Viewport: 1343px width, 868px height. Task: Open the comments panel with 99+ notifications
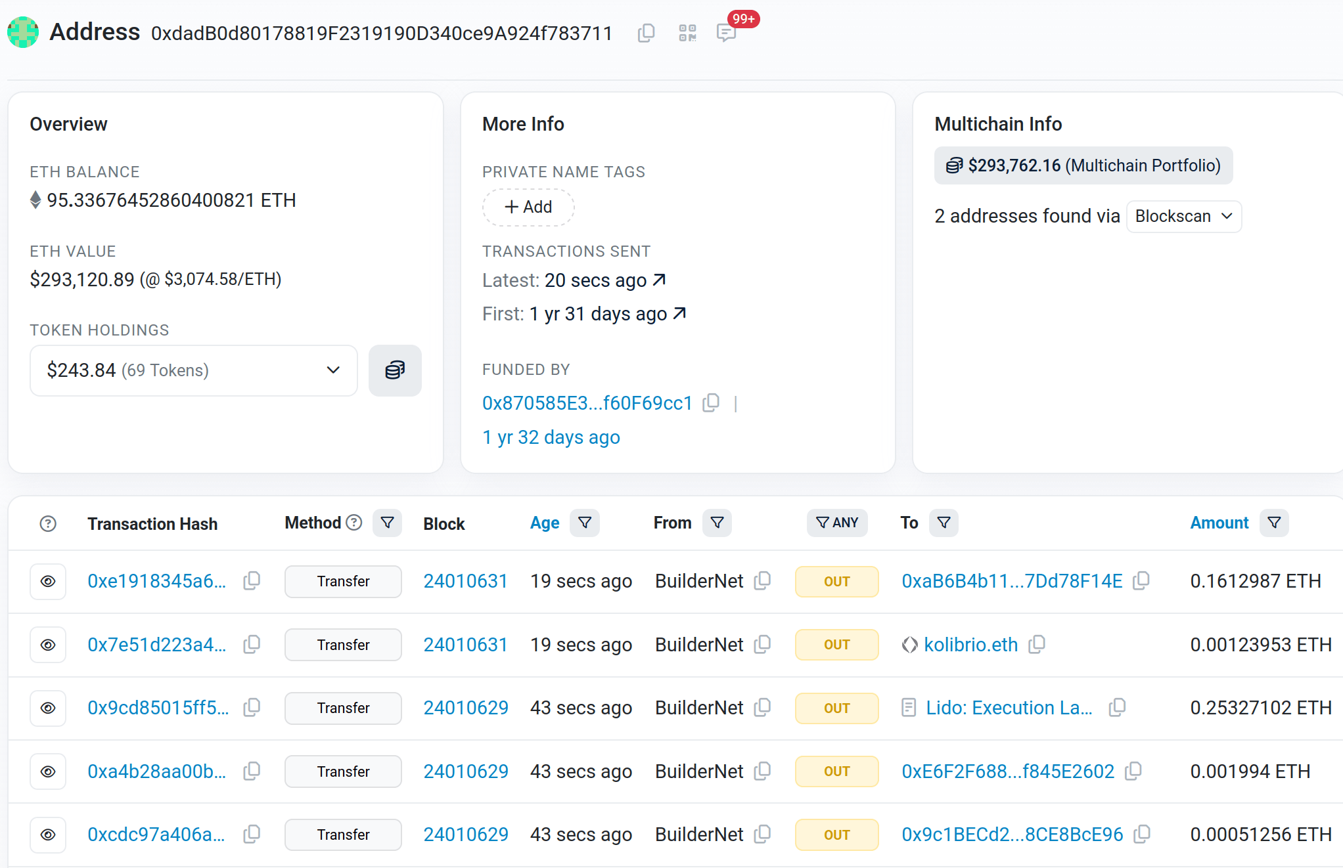coord(726,32)
